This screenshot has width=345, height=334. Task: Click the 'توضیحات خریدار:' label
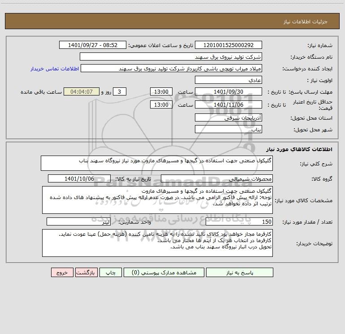[314, 243]
